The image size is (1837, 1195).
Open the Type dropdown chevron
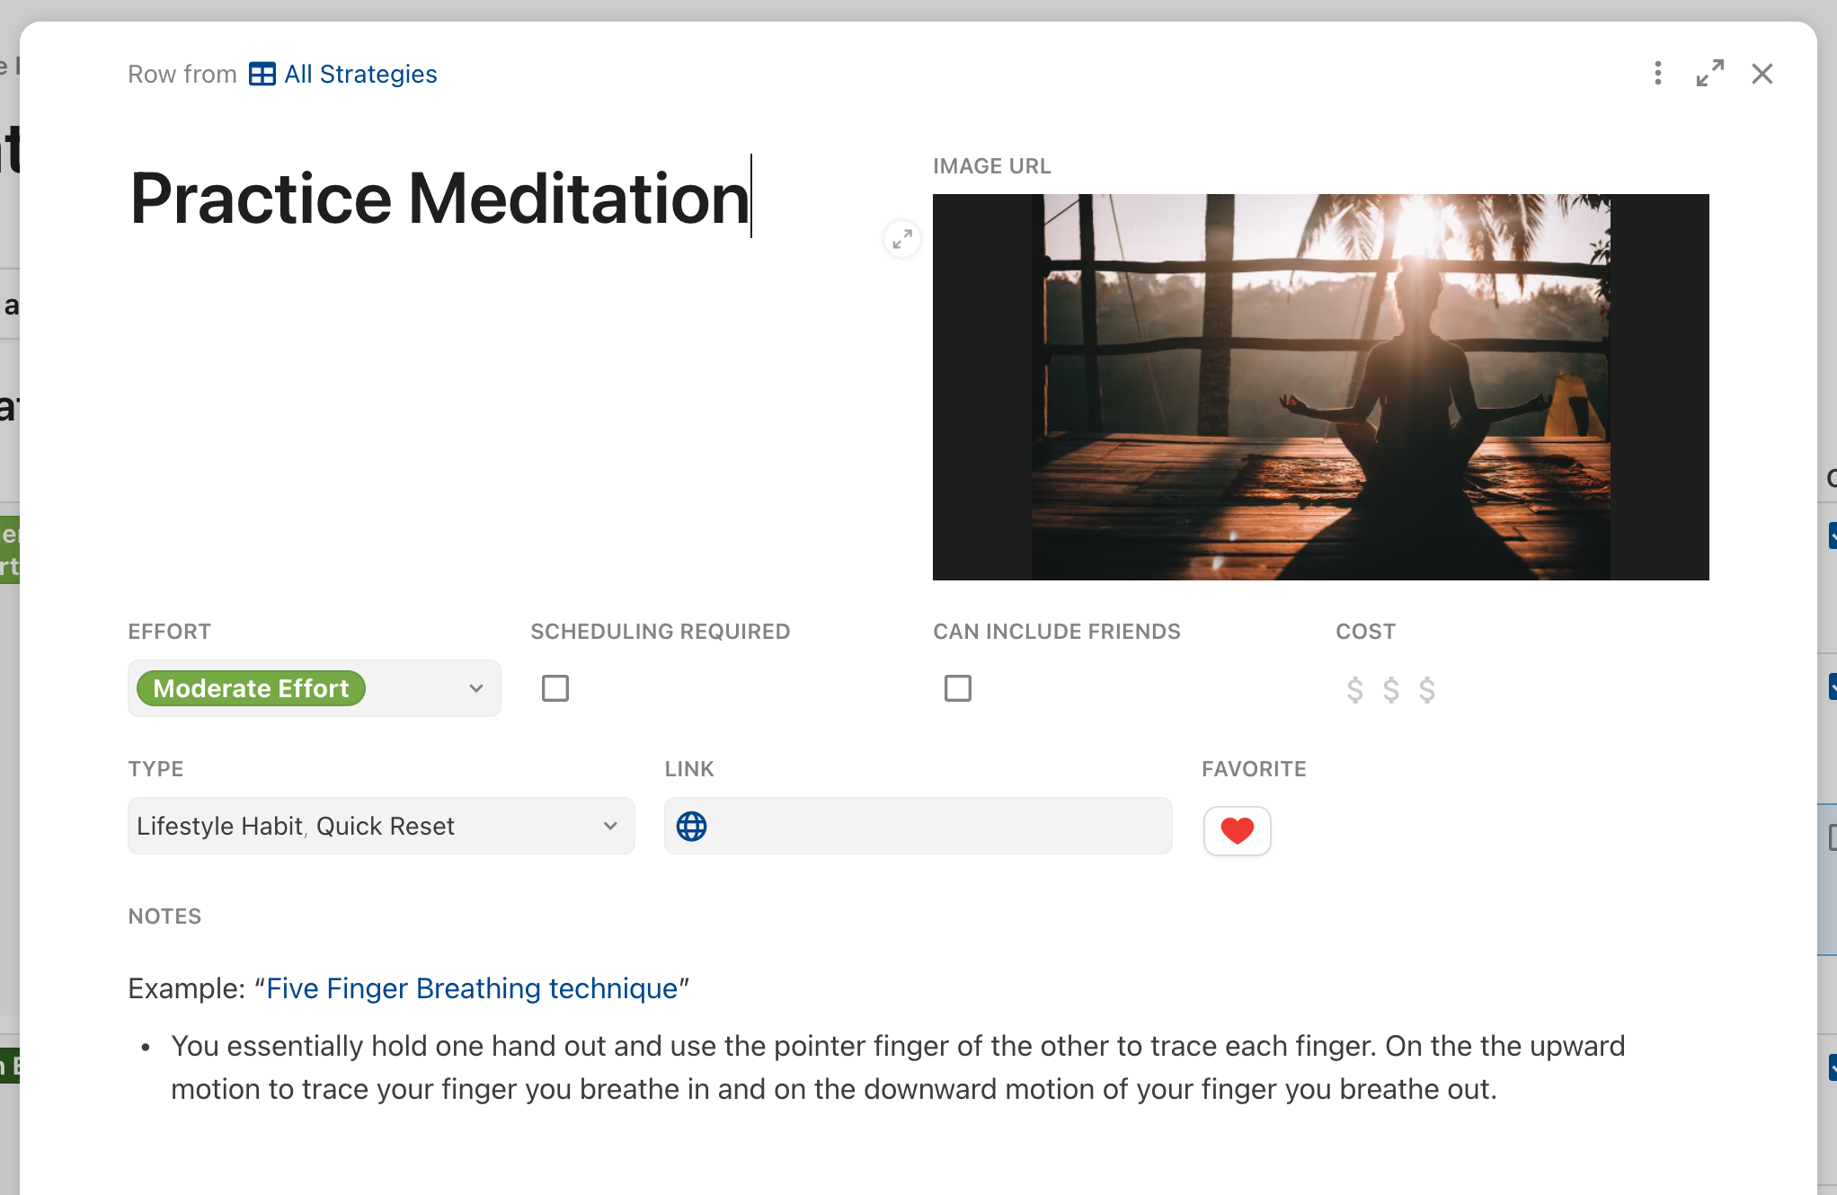tap(610, 826)
